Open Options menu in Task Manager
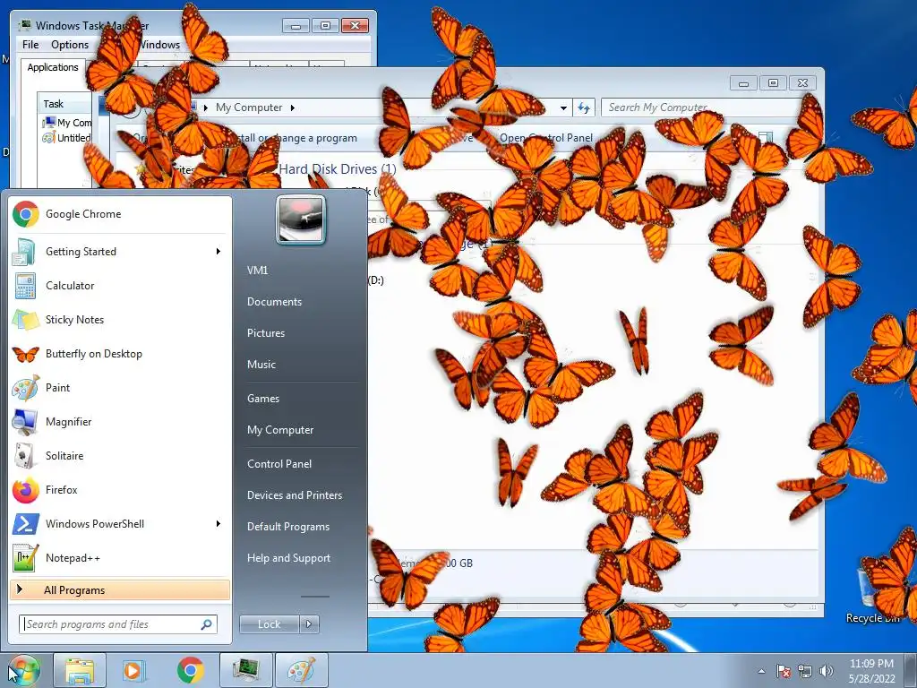This screenshot has width=917, height=688. 70,45
